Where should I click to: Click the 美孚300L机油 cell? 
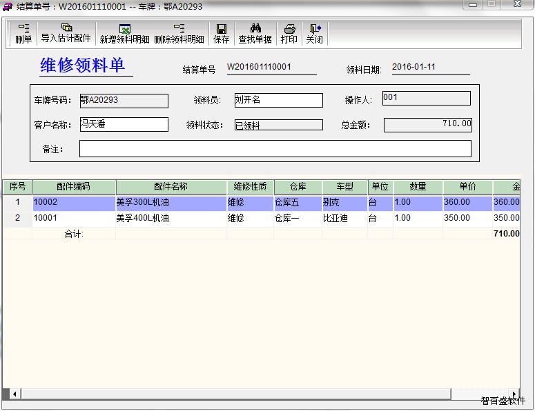(171, 203)
